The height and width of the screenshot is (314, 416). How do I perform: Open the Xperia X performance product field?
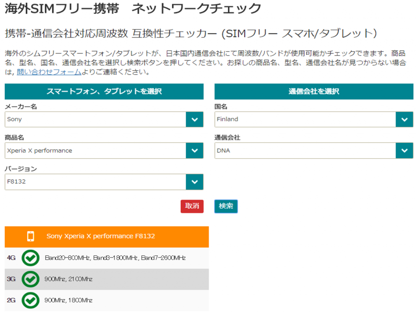[x=104, y=151]
